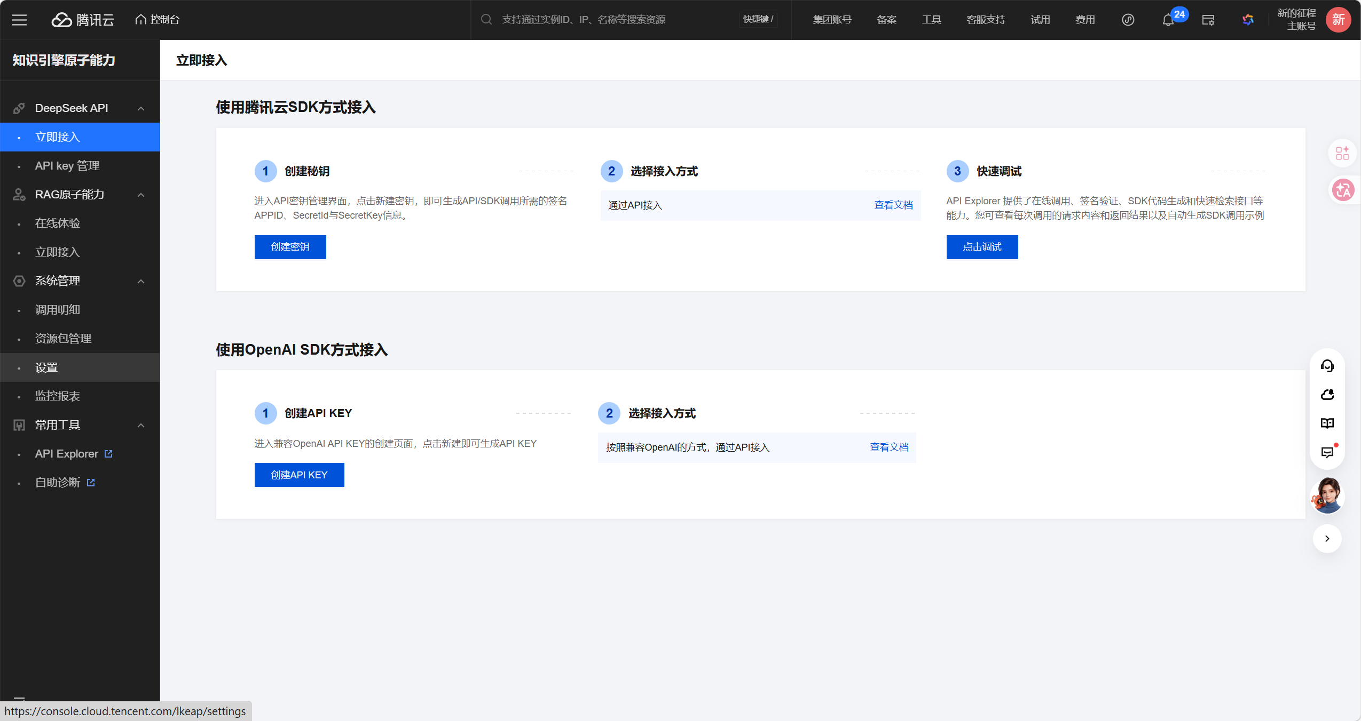Collapse the 系统管理 section
This screenshot has height=721, width=1361.
[x=141, y=281]
